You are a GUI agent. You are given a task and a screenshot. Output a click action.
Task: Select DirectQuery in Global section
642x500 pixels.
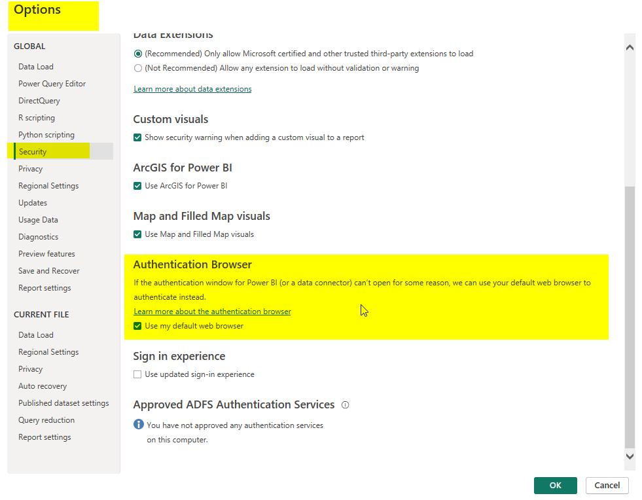39,101
